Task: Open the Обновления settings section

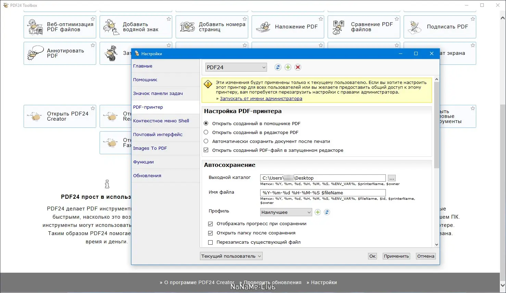Action: 166,176
